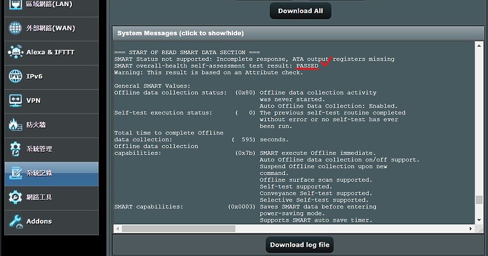
Task: Click the Download All button
Action: pyautogui.click(x=300, y=11)
